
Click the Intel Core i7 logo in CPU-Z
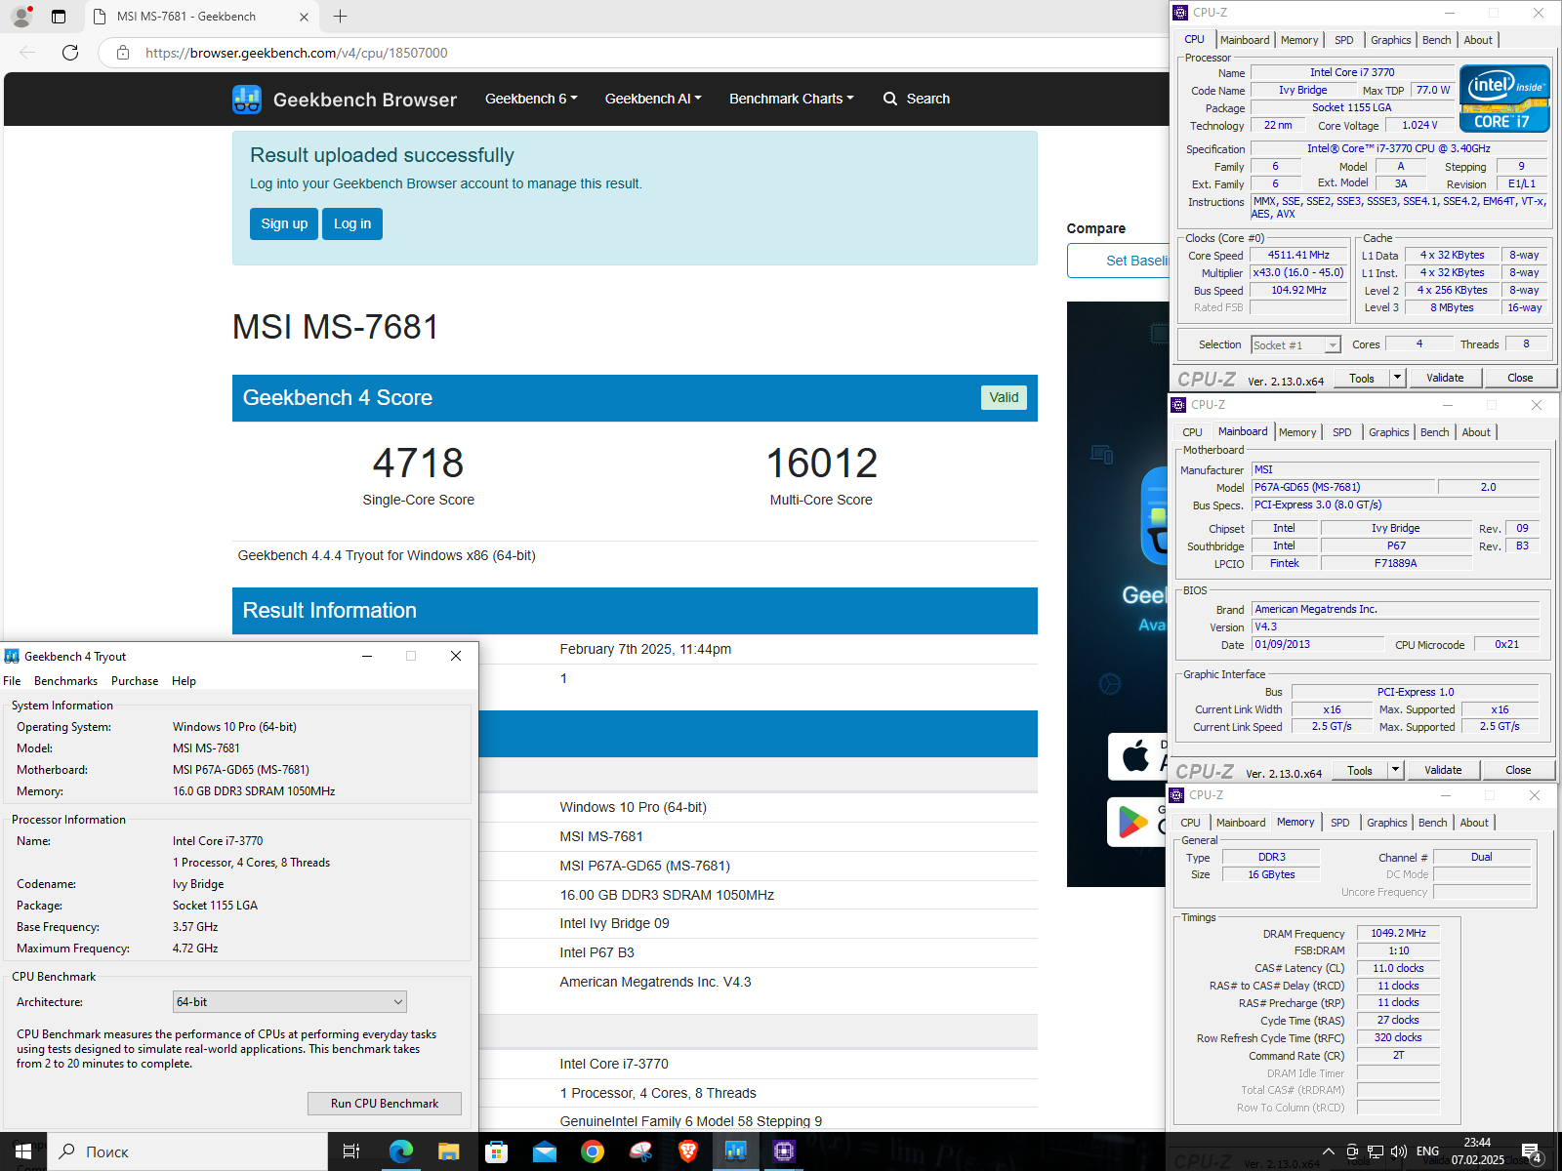pos(1504,98)
